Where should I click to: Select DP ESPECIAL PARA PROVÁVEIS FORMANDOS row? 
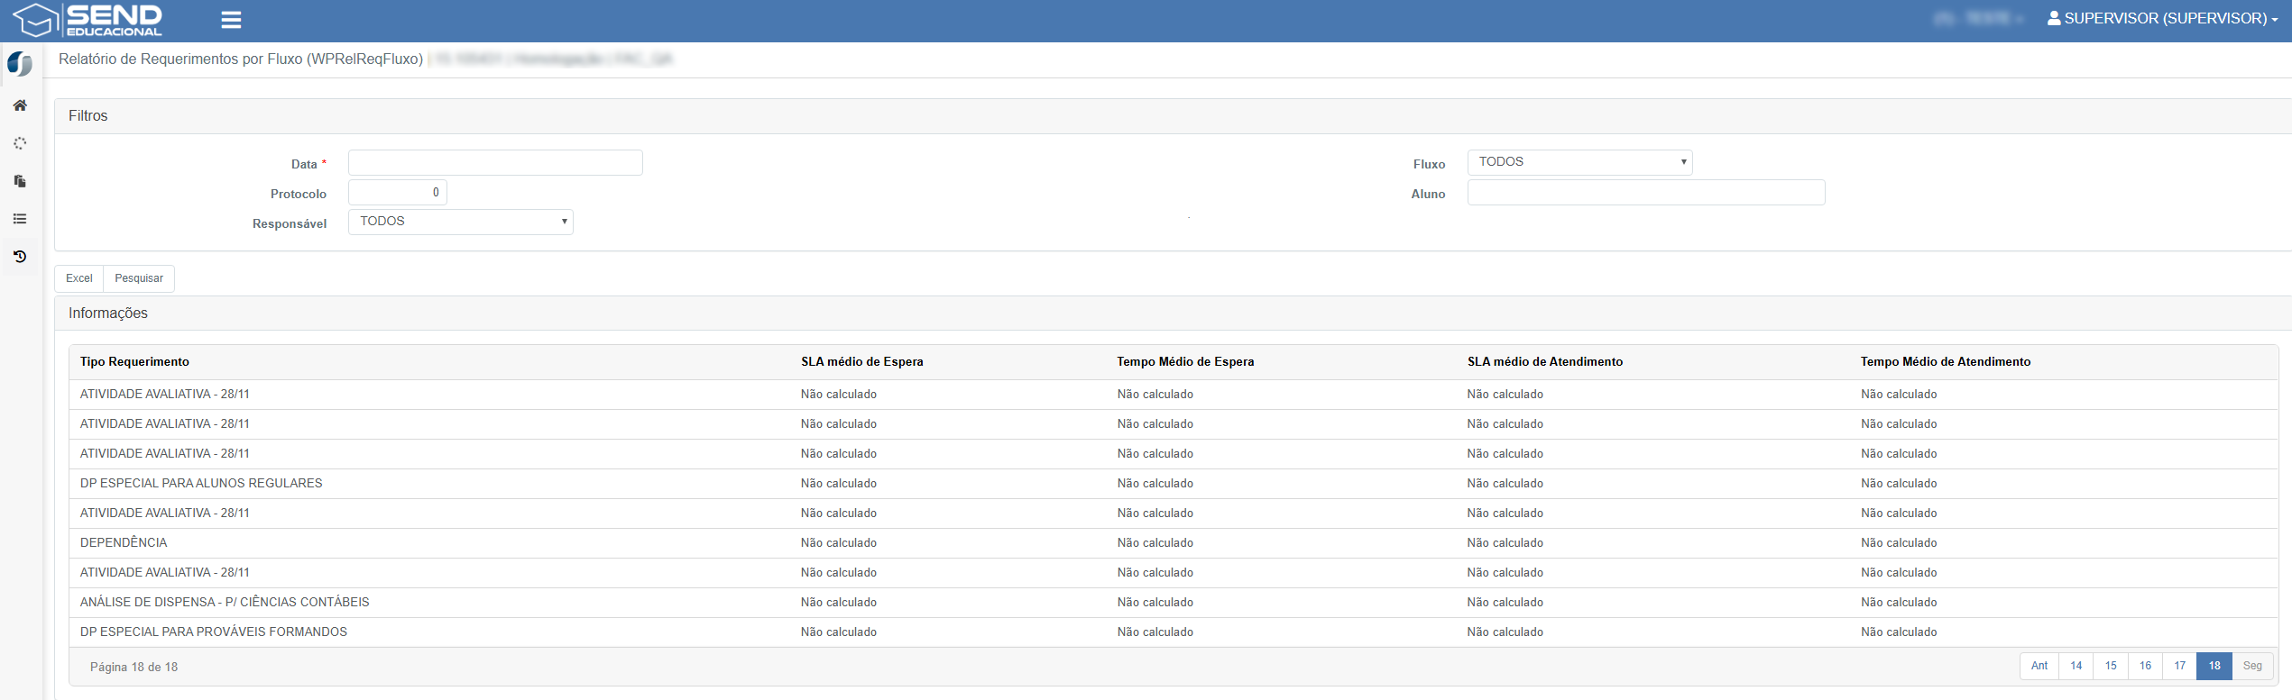1174,632
